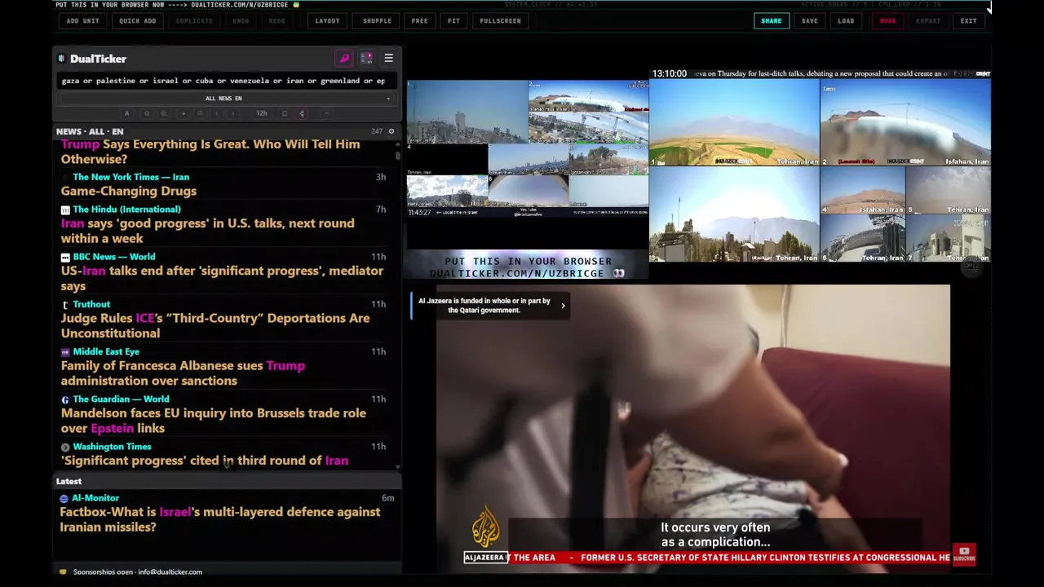Screen dimensions: 1044x587
Task: Expand the ALL NEWS EN dropdown
Action: pyautogui.click(x=223, y=99)
